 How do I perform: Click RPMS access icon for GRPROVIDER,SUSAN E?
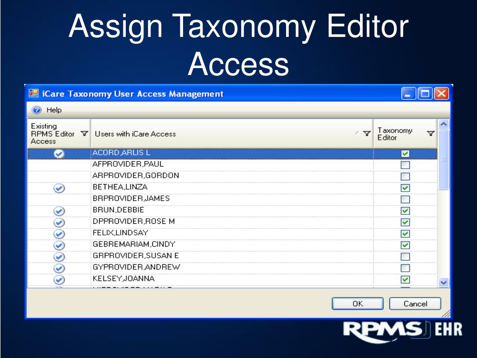click(x=59, y=257)
